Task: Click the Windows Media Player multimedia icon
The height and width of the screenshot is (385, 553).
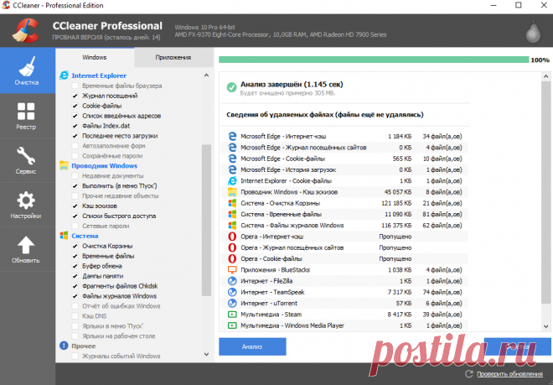Action: pos(232,325)
